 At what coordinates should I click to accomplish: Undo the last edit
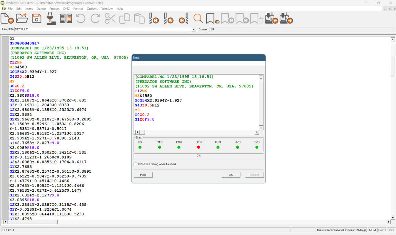[80, 19]
